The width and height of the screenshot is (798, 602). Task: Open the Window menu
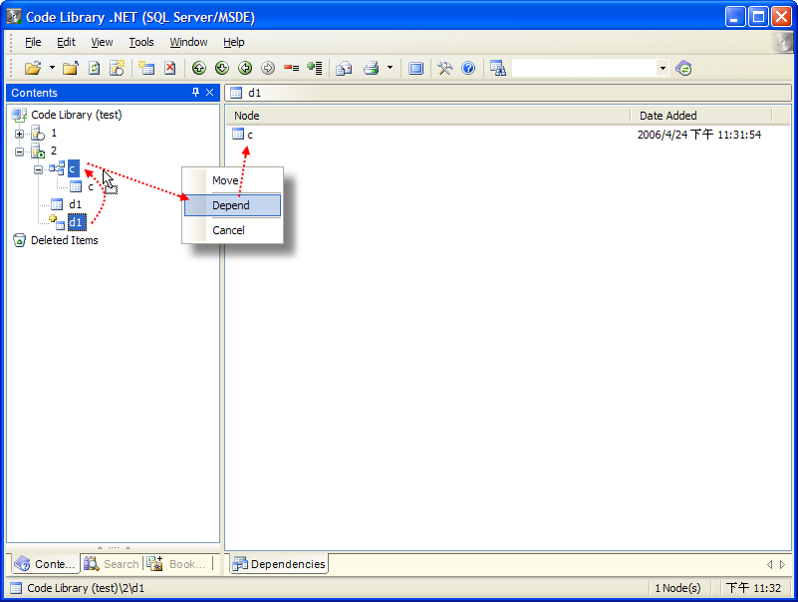point(188,42)
